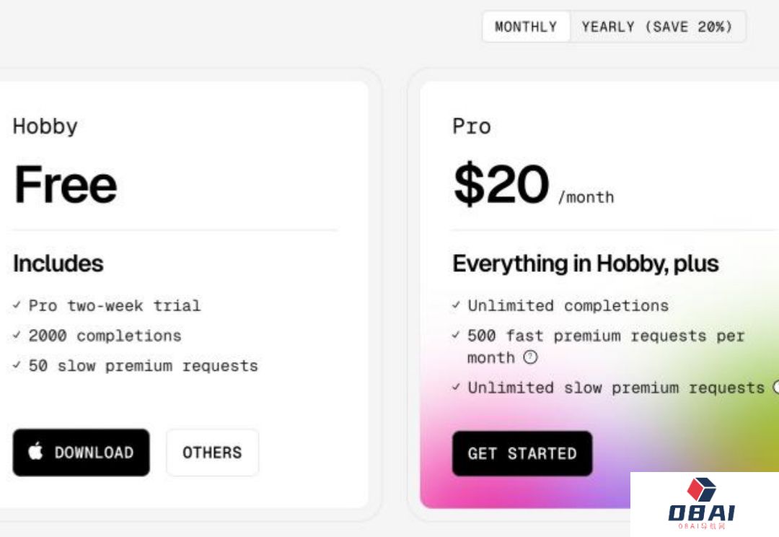Screen dimensions: 779x537
Task: Click help icon next to fast premium requests
Action: 531,357
